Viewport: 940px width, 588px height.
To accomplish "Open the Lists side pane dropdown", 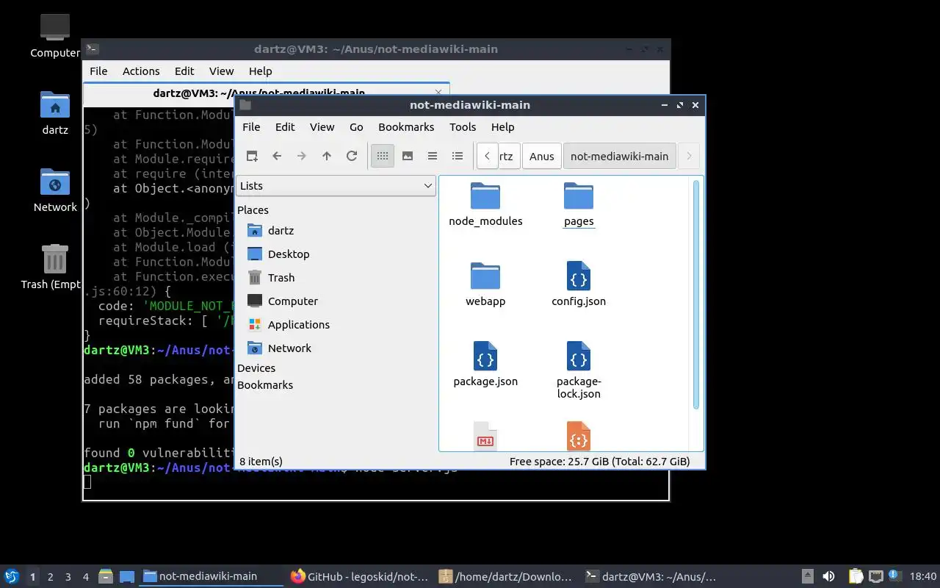I will click(336, 186).
